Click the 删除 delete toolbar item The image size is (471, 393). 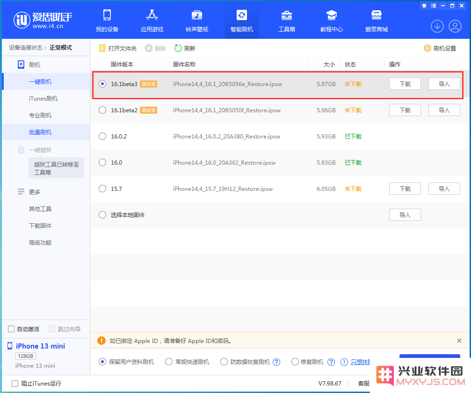point(156,48)
